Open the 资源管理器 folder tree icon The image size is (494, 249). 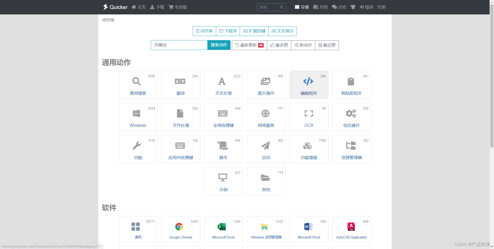351,146
